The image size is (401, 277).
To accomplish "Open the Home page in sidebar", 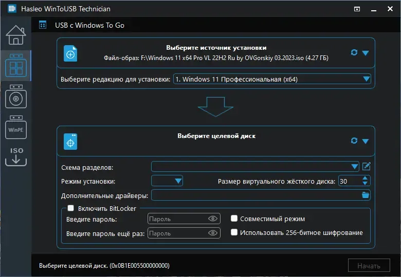I will 16,35.
